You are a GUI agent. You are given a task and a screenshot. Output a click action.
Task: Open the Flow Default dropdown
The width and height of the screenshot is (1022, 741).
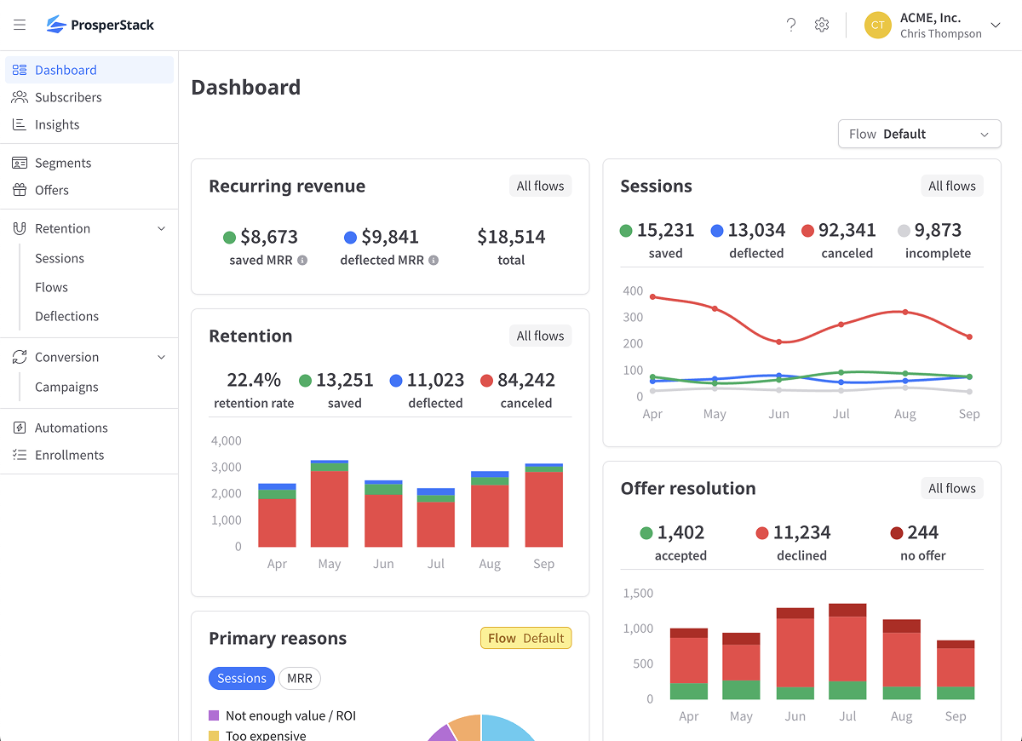pyautogui.click(x=920, y=134)
